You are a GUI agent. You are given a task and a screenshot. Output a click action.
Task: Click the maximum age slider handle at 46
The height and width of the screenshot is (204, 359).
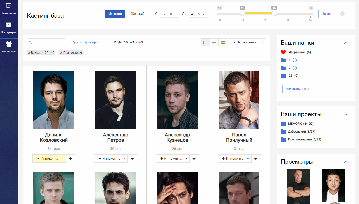[x=274, y=13]
